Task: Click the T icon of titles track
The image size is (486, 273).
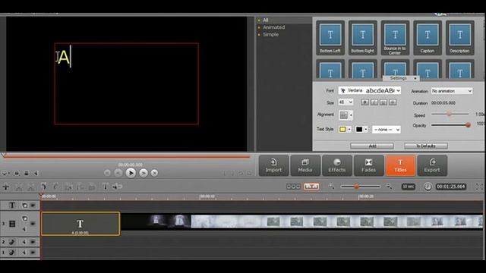Action: click(x=12, y=205)
